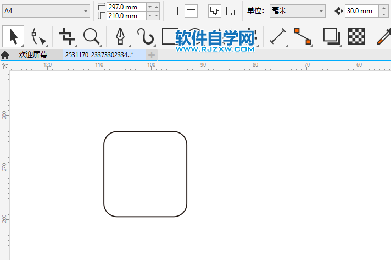The height and width of the screenshot is (260, 391).
Task: Switch to the 2531170_23373302334 document tab
Action: pos(104,54)
